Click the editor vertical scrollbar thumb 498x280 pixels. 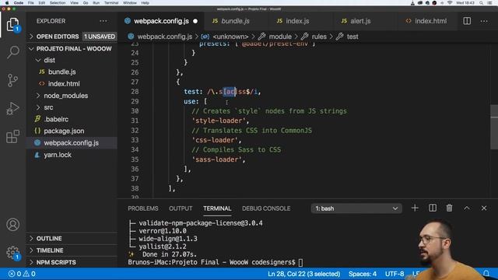click(494, 127)
